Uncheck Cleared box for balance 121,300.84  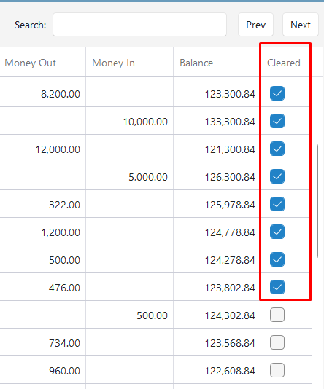277,149
